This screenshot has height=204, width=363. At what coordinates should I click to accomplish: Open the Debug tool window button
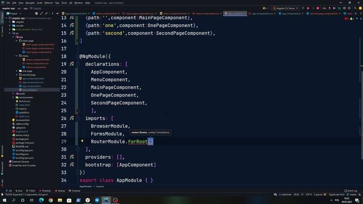pos(60,191)
